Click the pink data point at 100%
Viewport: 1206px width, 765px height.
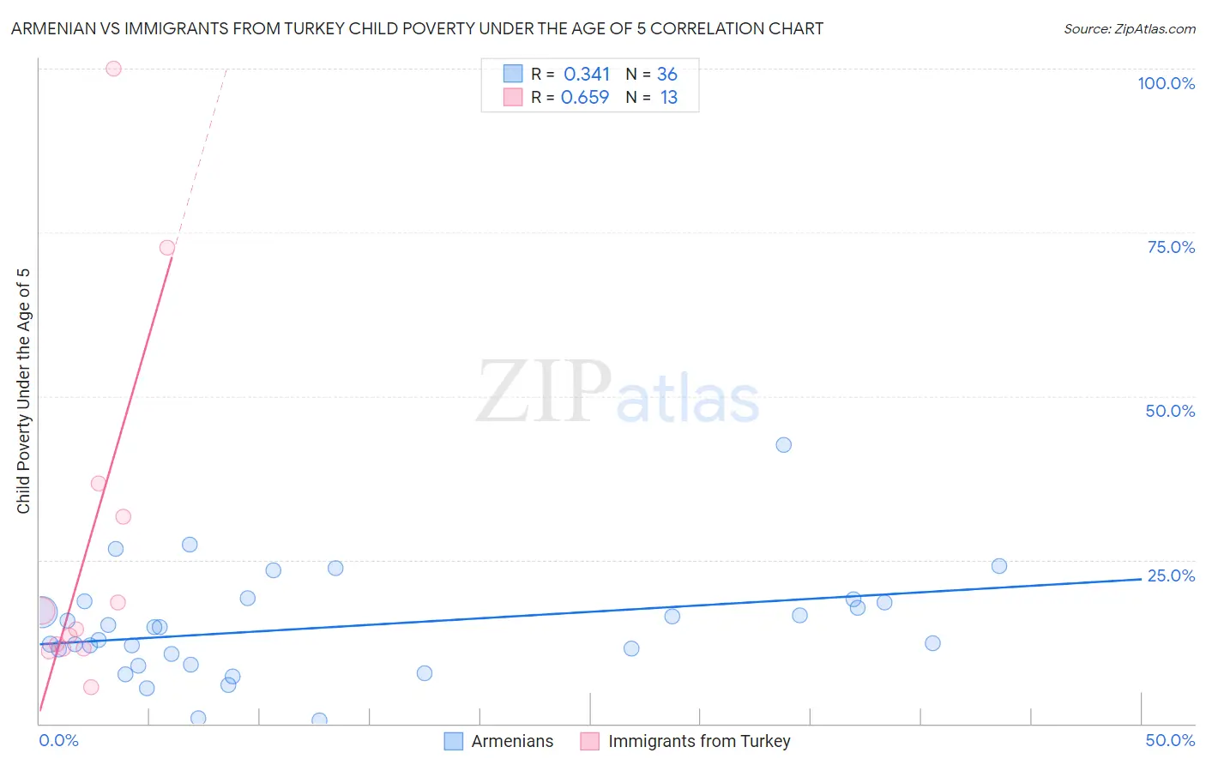click(x=113, y=69)
